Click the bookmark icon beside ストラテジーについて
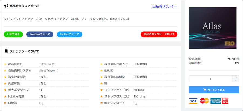The width and height of the screenshot is (243, 111). (6, 51)
